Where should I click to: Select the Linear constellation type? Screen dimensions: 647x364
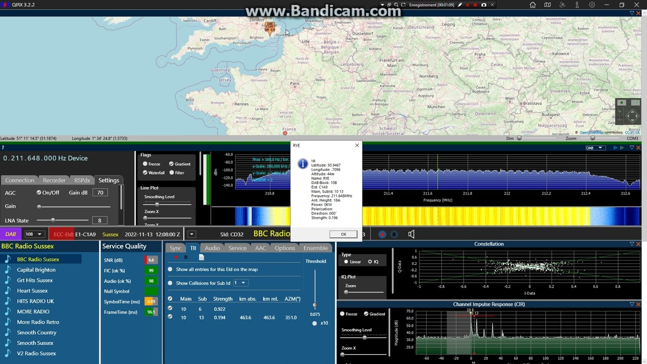(346, 262)
